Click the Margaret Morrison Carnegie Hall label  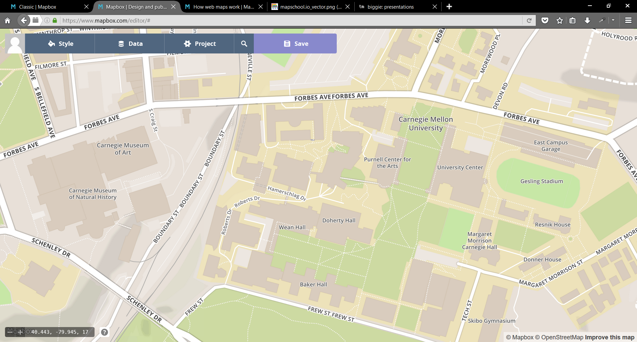click(x=479, y=241)
